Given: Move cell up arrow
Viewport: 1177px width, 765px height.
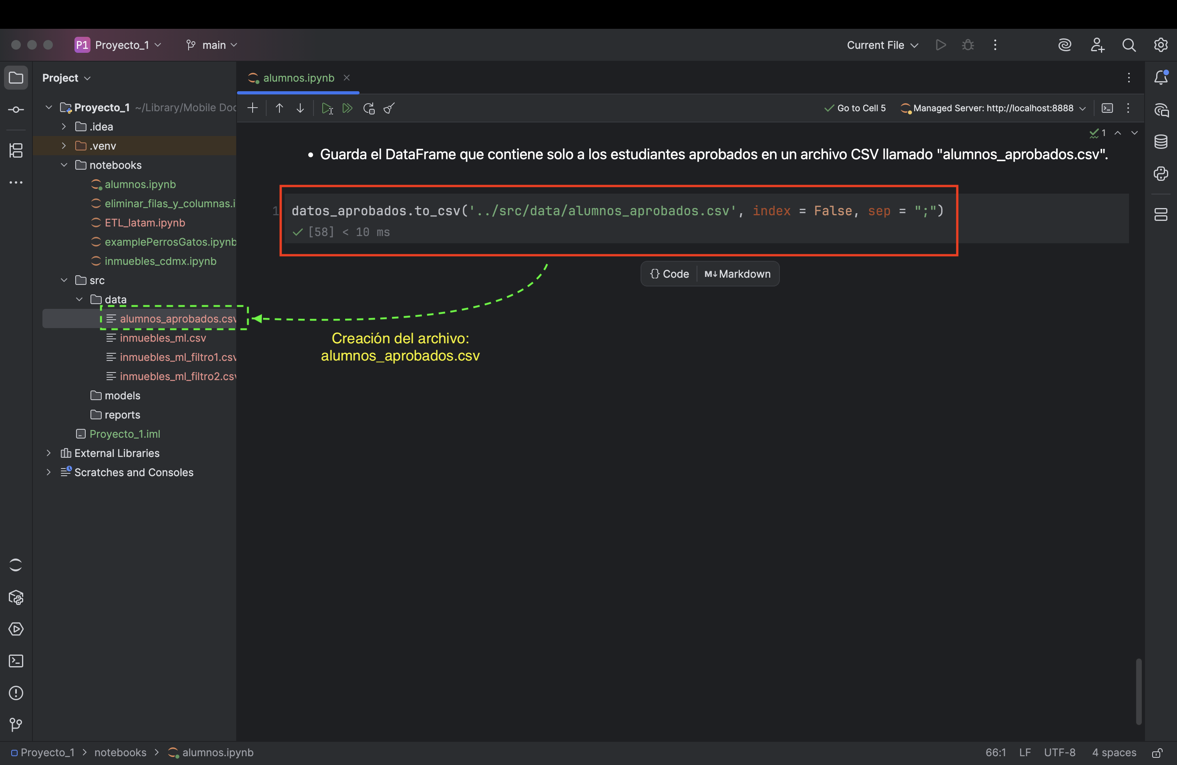Looking at the screenshot, I should pyautogui.click(x=279, y=108).
